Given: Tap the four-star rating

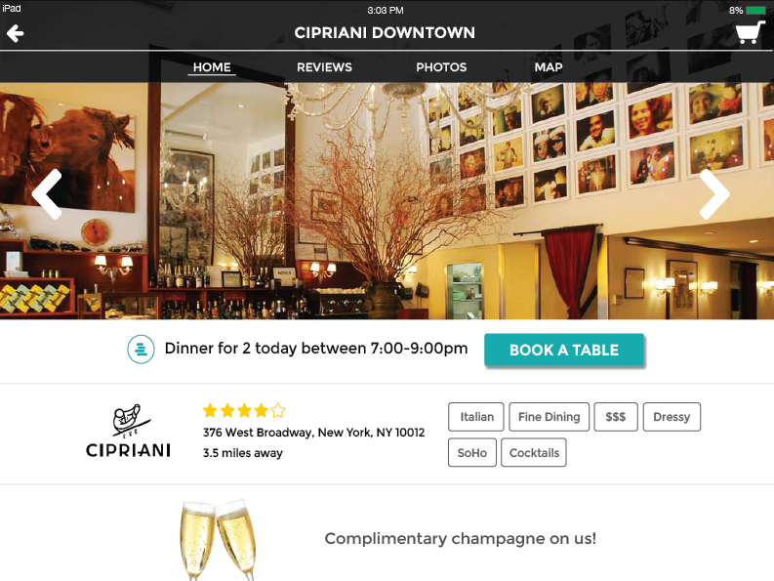Looking at the screenshot, I should point(244,410).
